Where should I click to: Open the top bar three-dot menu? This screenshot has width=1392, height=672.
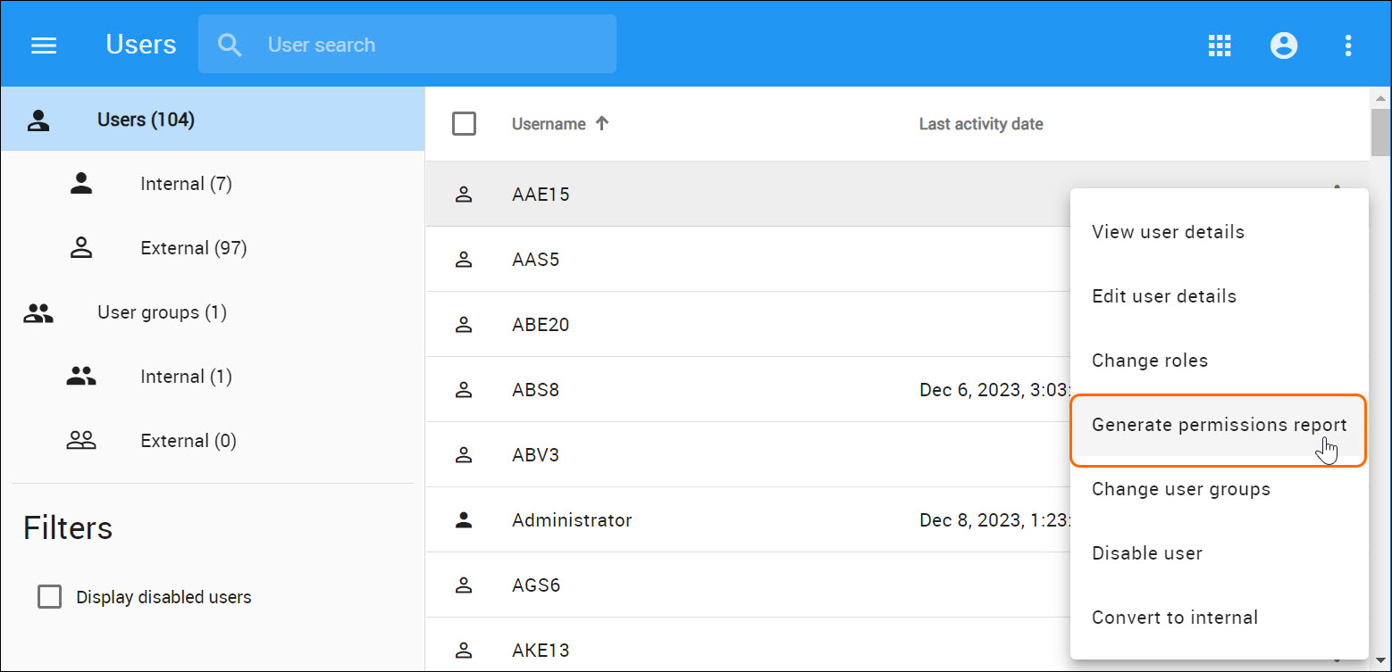click(x=1348, y=45)
